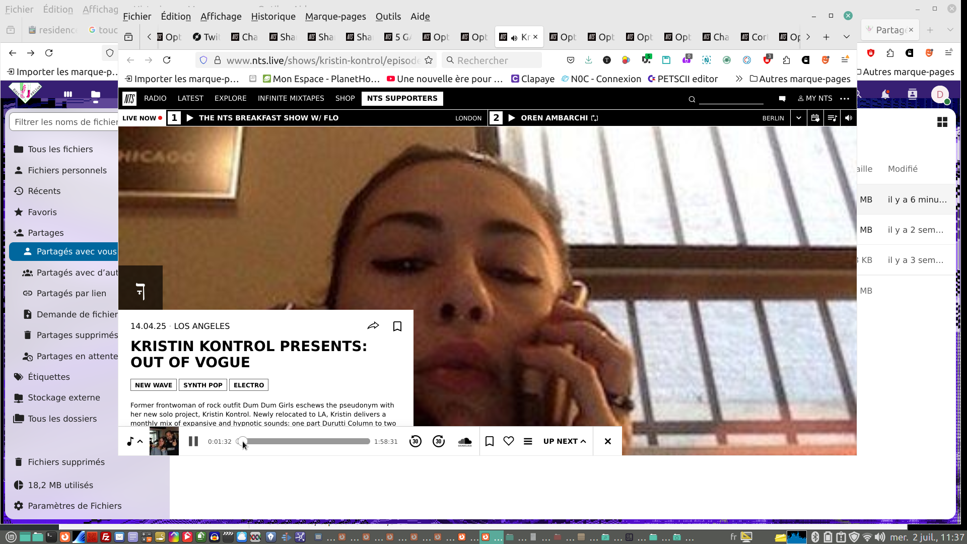Screen dimensions: 967x544
Task: Pause the playing episode
Action: coord(193,441)
